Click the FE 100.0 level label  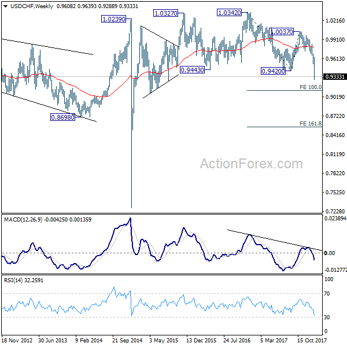tap(311, 87)
